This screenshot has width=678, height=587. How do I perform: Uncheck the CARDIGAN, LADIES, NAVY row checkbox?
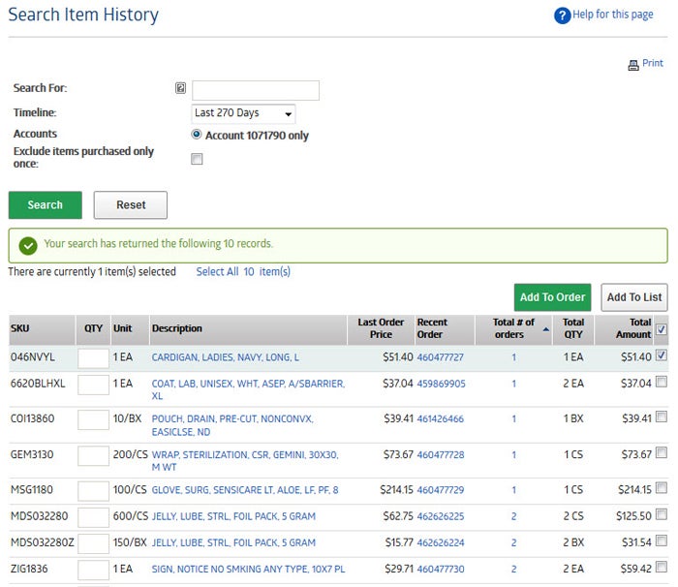(661, 356)
